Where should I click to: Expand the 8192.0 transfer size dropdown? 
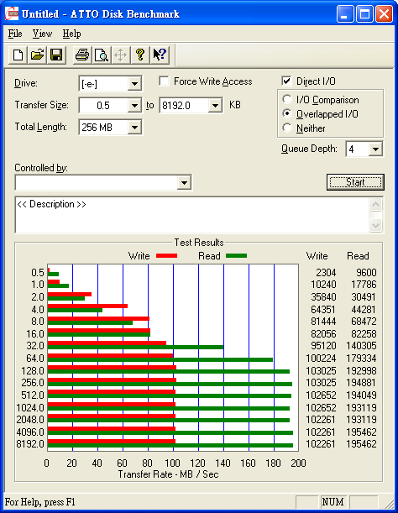215,106
